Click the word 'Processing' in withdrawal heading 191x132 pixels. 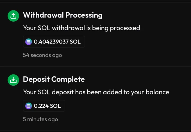coord(84,15)
